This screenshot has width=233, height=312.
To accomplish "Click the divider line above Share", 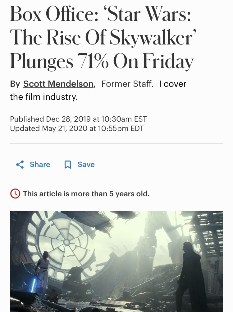I will tap(116, 144).
